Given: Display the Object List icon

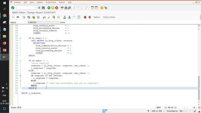Looking at the screenshot, I should click(65, 17).
